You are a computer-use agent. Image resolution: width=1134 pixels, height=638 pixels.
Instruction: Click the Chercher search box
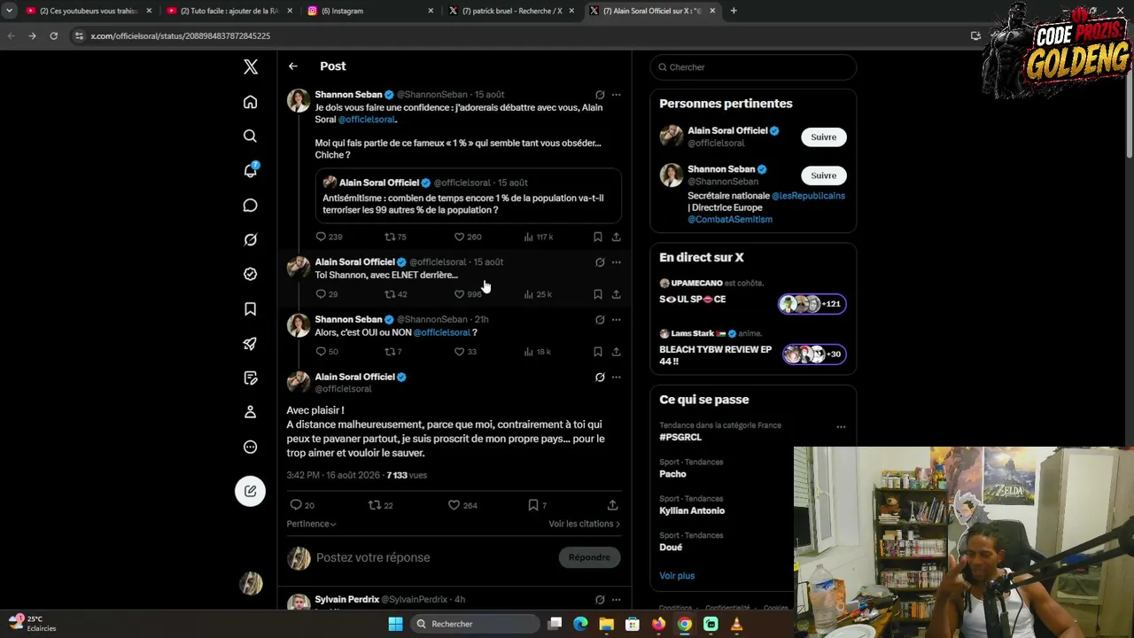click(x=753, y=67)
